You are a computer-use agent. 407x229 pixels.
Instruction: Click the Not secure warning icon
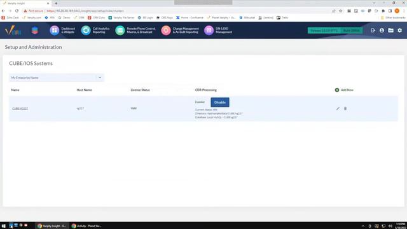click(x=25, y=11)
